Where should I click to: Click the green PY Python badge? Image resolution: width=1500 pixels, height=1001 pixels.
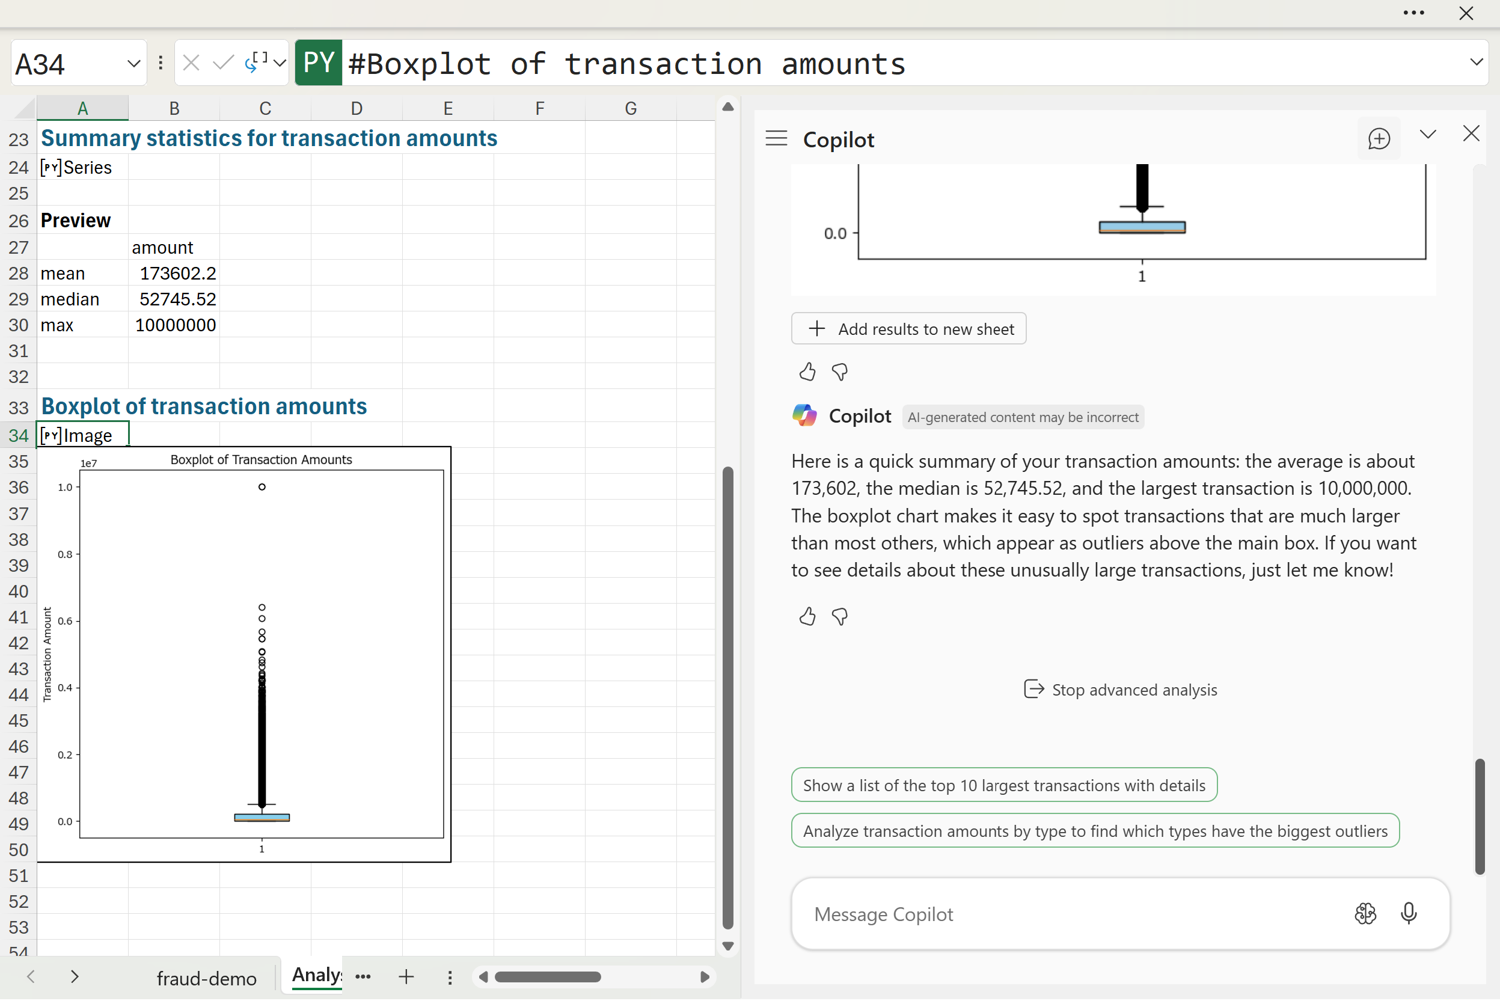coord(318,63)
